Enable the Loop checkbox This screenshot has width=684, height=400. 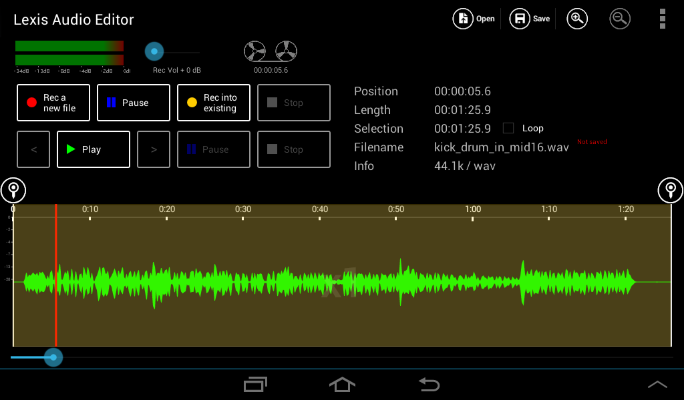click(x=508, y=128)
